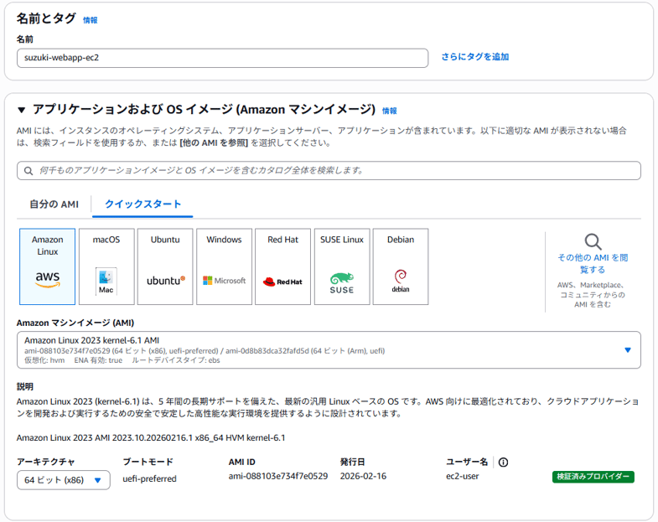
Task: Choose the SUSE Linux AMI tile
Action: pyautogui.click(x=342, y=266)
